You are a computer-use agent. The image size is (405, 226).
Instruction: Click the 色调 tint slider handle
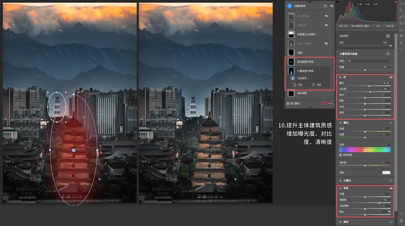(365, 138)
